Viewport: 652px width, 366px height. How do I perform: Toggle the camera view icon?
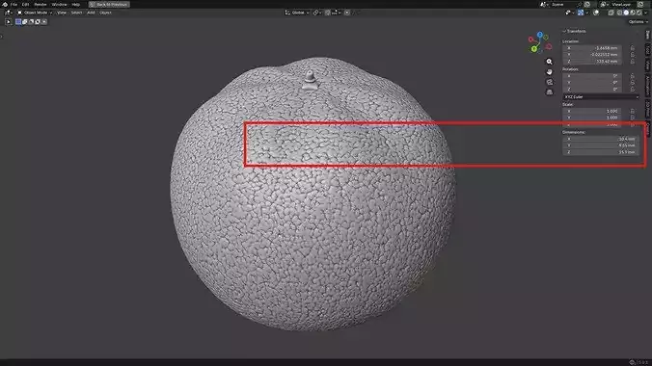pos(550,82)
